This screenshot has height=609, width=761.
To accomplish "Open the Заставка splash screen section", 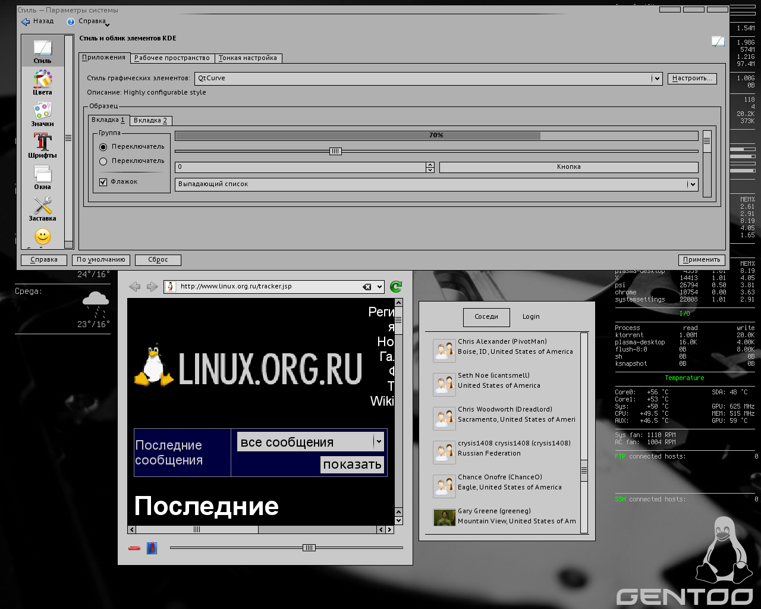I will tap(43, 209).
